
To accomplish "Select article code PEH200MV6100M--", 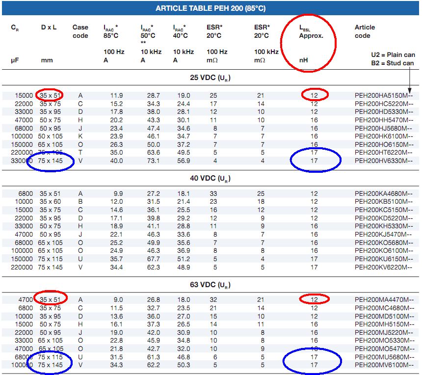I will click(384, 365).
